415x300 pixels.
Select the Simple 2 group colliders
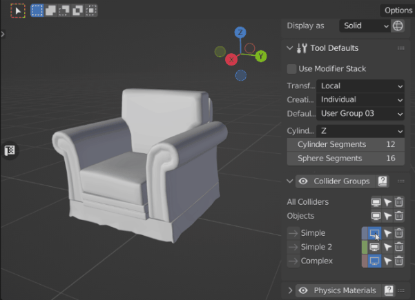pos(387,247)
